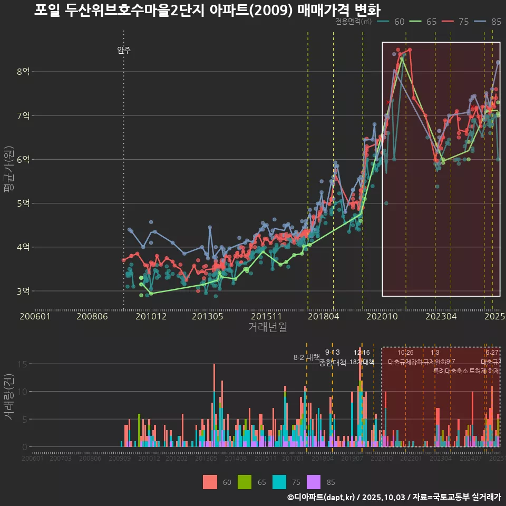Click the 8억 price axis label
The height and width of the screenshot is (506, 506).
23,72
